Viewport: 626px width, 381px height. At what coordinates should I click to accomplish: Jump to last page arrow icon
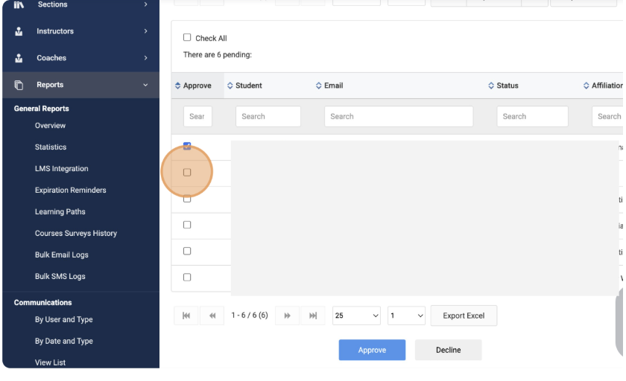click(313, 316)
